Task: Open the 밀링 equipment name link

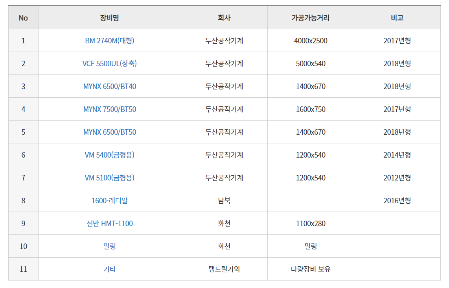Action: pos(110,246)
